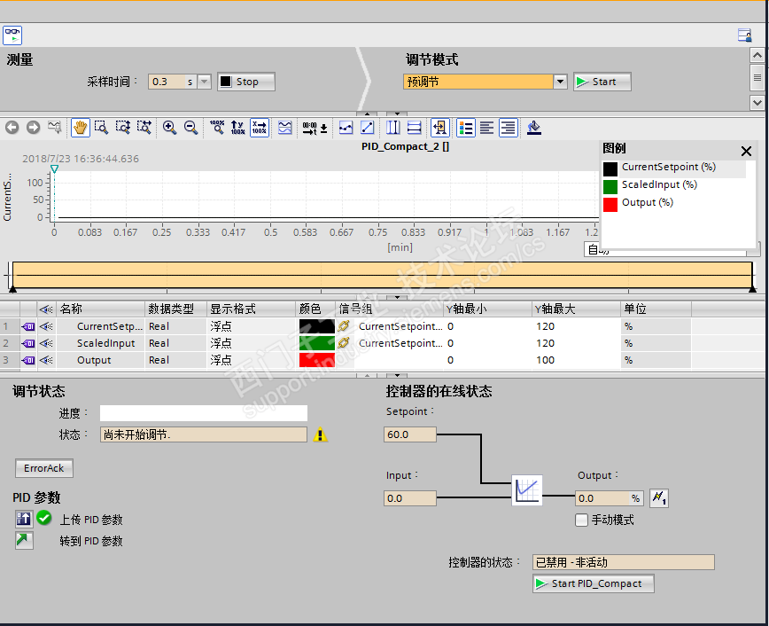Click the ErrorAck button
The height and width of the screenshot is (626, 769).
pos(44,468)
